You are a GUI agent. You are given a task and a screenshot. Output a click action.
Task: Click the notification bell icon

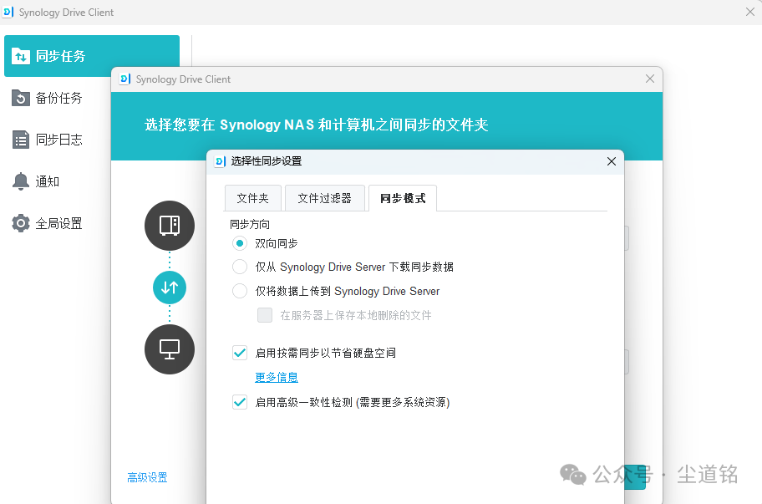click(x=21, y=181)
